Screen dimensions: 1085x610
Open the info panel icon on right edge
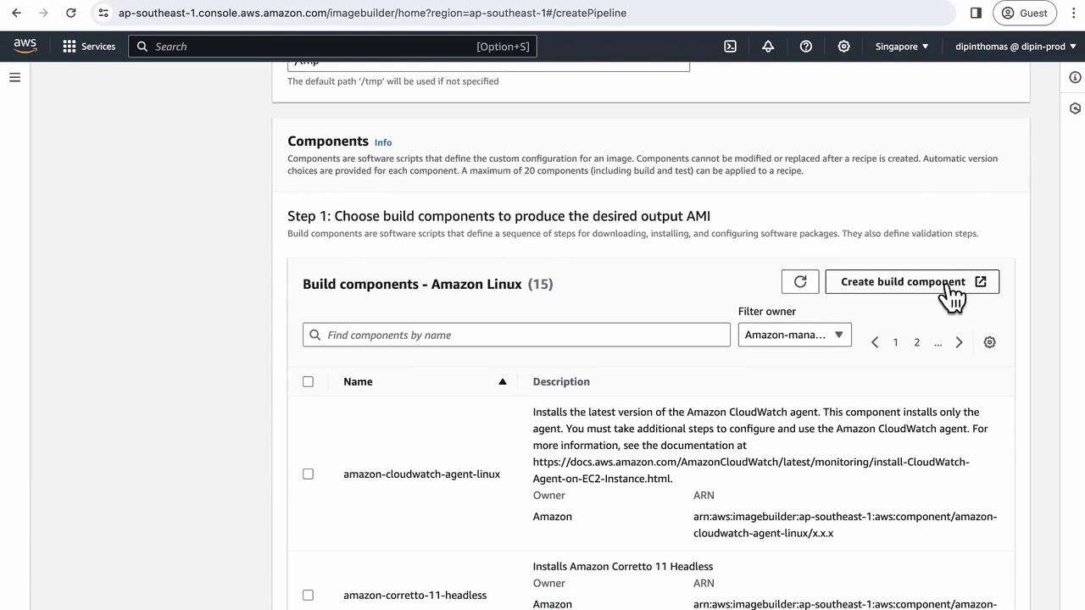(1075, 77)
